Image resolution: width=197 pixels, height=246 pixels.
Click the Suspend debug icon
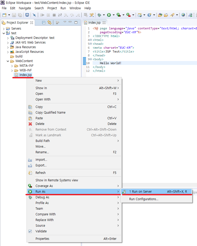[48, 15]
